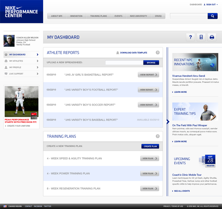Click in the top search input field
Image resolution: width=222 pixels, height=209 pixels.
[x=189, y=16]
